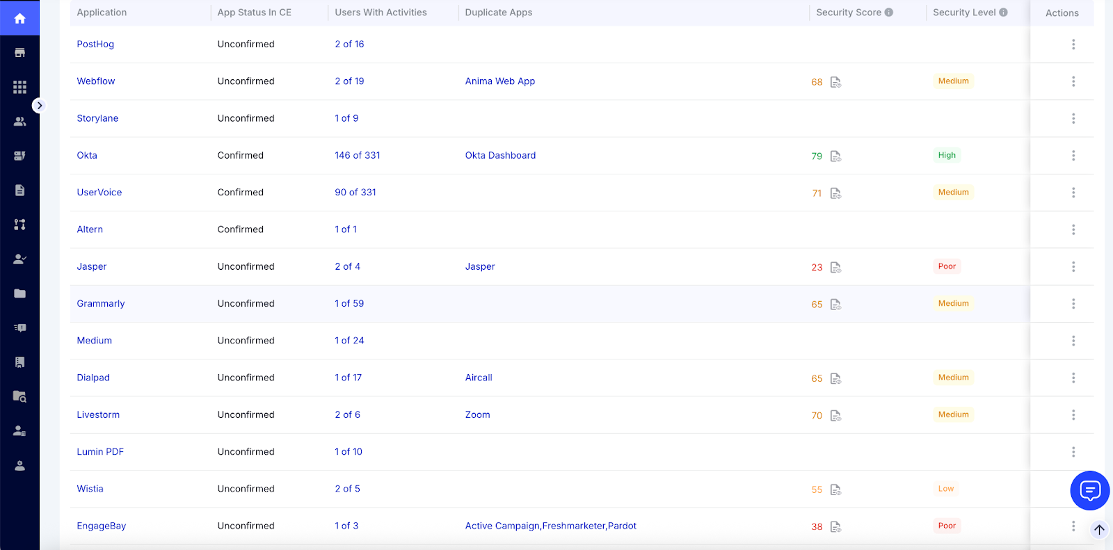Click the Security Level info icon

[x=1003, y=13]
